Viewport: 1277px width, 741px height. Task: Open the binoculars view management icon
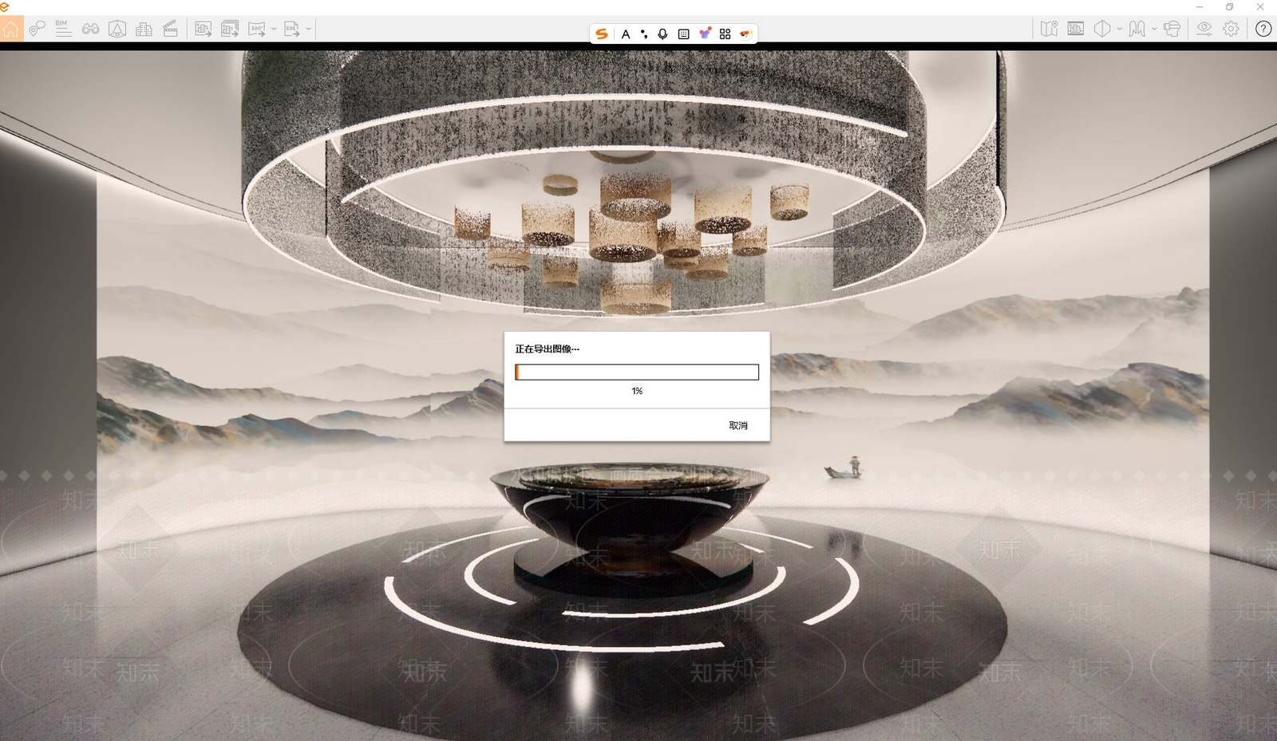90,30
